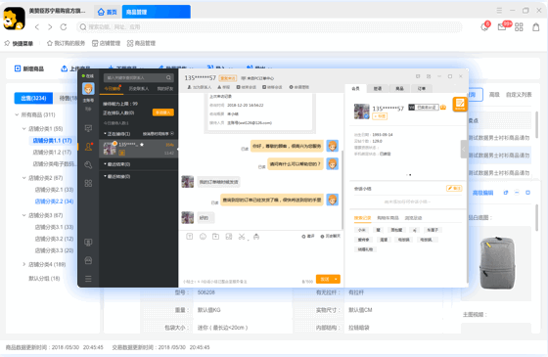The width and height of the screenshot is (548, 357).
Task: Open the hamburger menu in the main title bar
Action: tap(499, 11)
